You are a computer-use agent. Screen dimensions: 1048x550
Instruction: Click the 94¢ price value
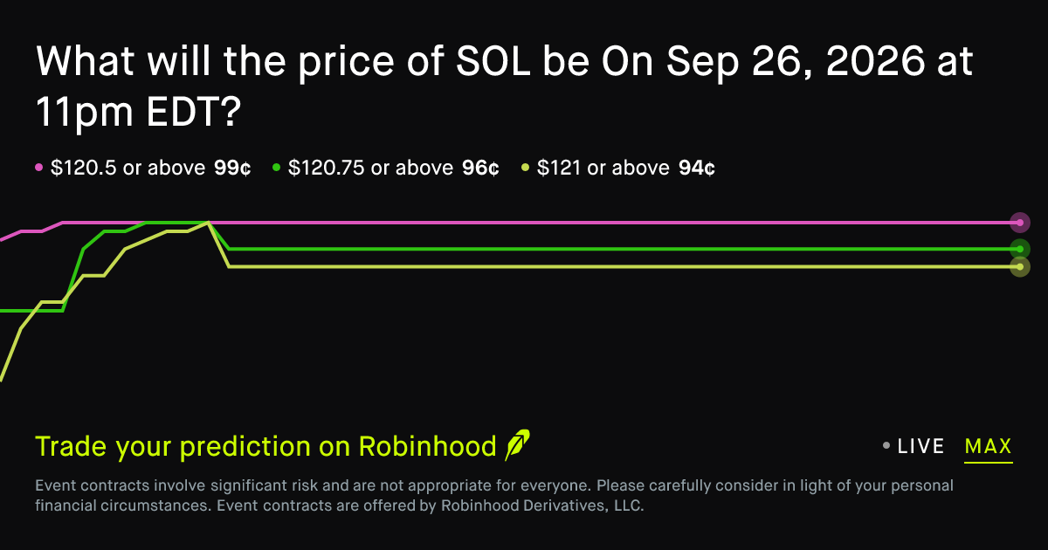697,168
